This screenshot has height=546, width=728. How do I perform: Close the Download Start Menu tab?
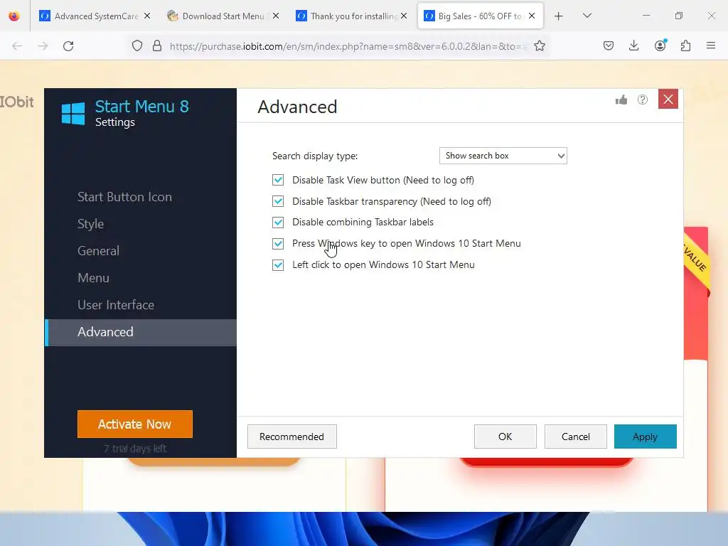276,16
